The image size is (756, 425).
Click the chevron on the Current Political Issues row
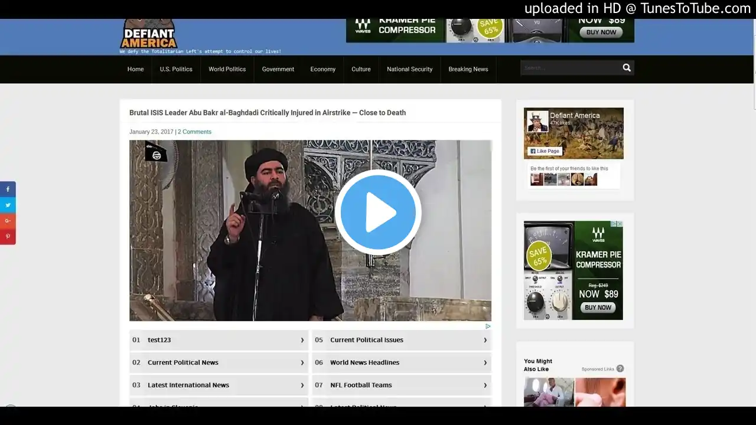pyautogui.click(x=485, y=340)
